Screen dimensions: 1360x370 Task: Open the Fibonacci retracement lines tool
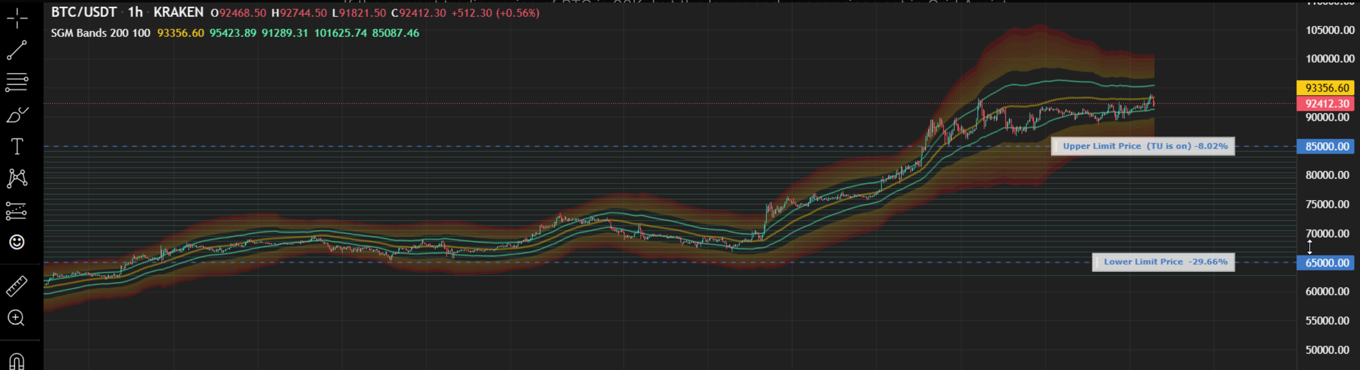tap(17, 83)
